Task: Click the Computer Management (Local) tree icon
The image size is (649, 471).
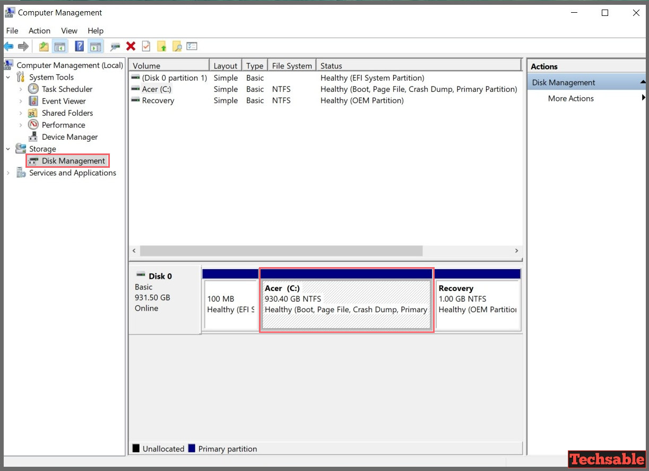Action: click(8, 65)
